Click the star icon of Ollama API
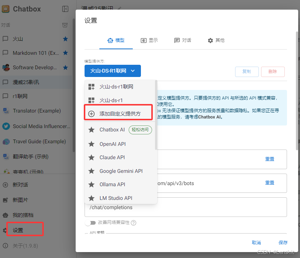Screen dimensions: 300x258 click(x=91, y=184)
